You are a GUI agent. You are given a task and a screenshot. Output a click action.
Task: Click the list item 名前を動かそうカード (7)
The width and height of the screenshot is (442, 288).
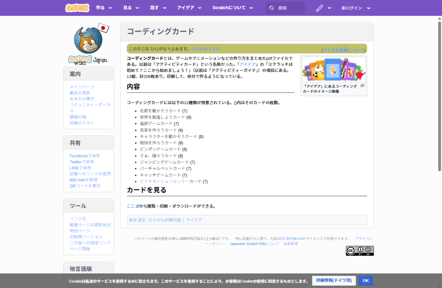(164, 111)
